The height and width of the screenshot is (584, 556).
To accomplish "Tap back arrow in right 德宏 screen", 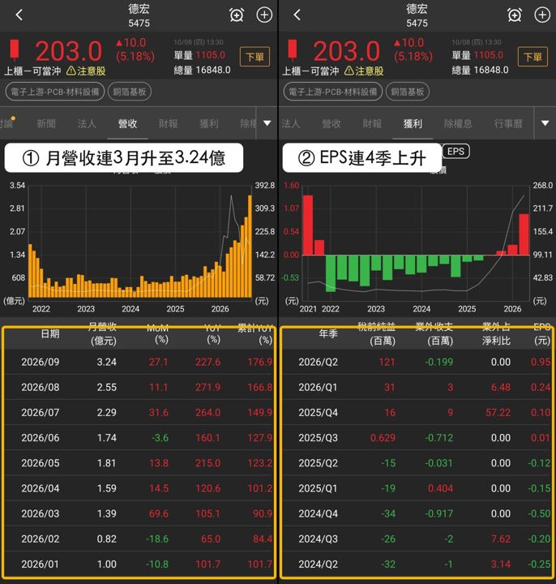I will pos(297,15).
